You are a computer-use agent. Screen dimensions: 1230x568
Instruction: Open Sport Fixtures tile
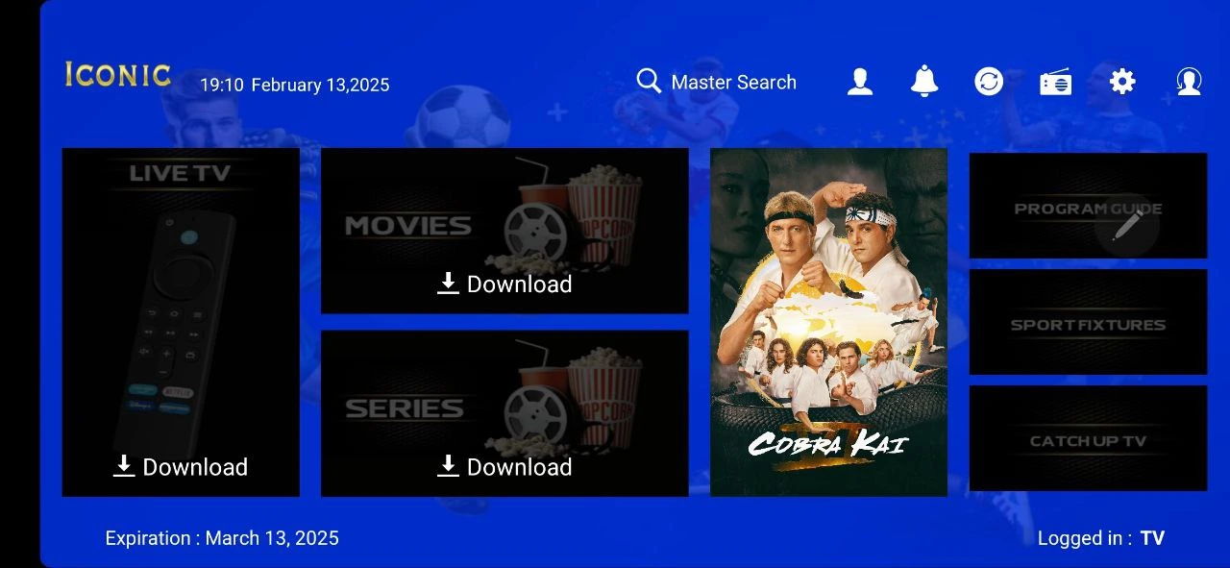pos(1088,322)
